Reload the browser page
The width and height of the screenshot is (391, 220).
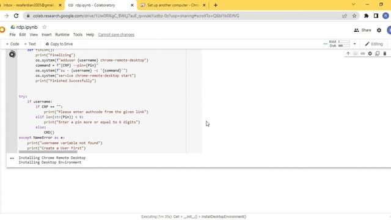pos(16,16)
